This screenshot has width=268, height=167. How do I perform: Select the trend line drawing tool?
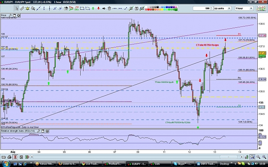(39, 9)
